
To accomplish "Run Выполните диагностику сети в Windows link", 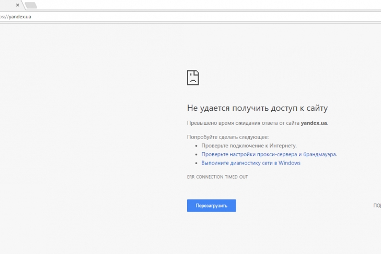I will (x=251, y=163).
